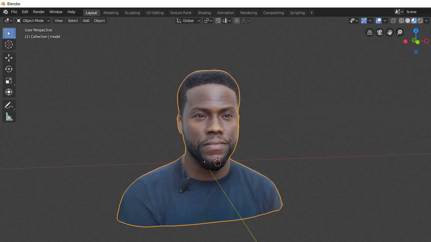Open the File menu
The height and width of the screenshot is (242, 431).
(x=14, y=12)
